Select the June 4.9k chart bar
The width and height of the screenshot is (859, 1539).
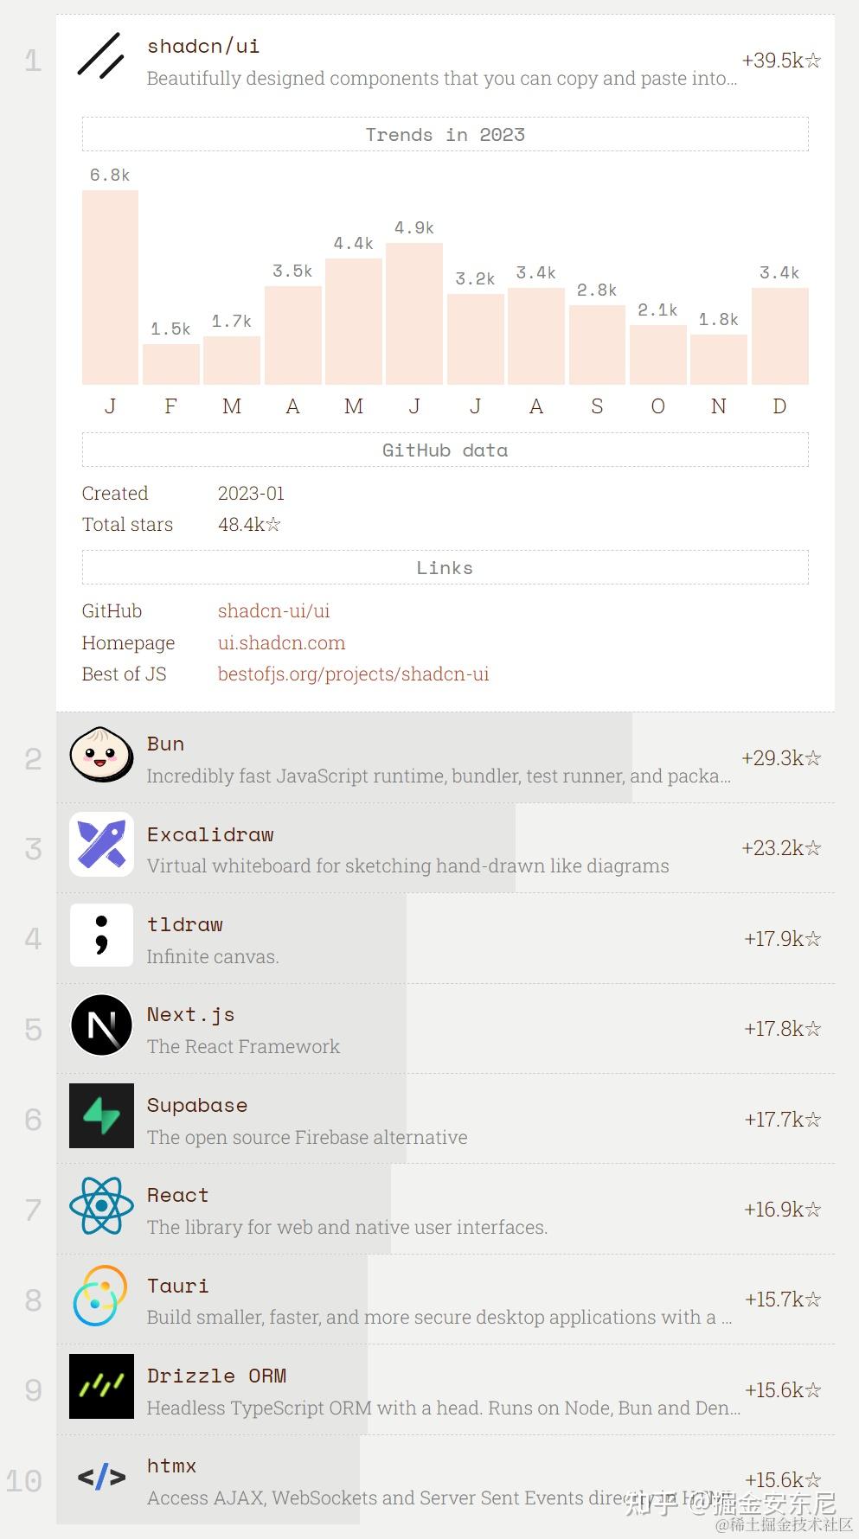pos(414,316)
